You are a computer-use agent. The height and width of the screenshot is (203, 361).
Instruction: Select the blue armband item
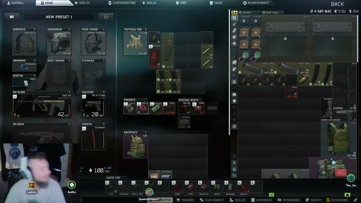(24, 67)
